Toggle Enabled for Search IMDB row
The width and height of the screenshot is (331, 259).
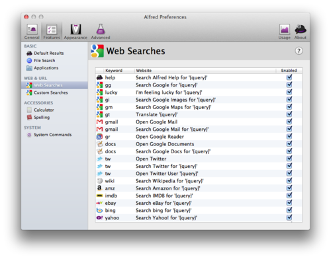289,196
